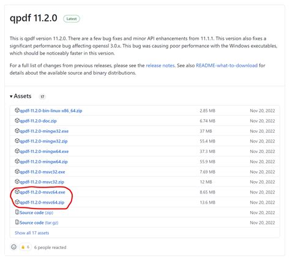Download qpdf-11.2.0-mingw32.zip
290x260 pixels.
(x=43, y=141)
